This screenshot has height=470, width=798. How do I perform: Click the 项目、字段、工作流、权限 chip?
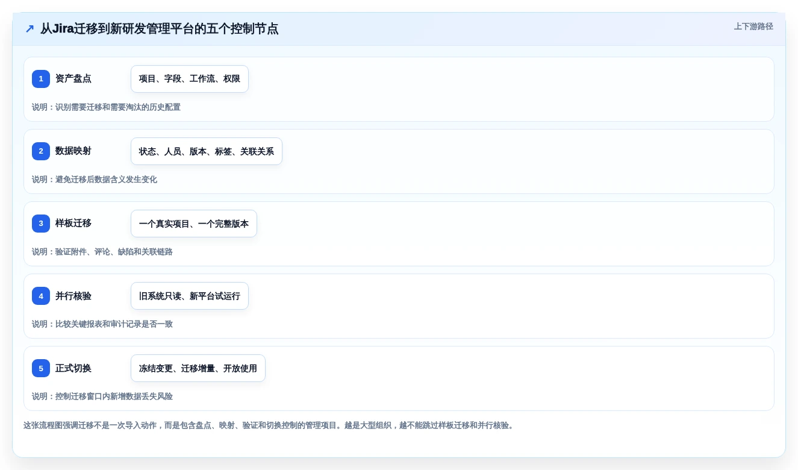[190, 79]
